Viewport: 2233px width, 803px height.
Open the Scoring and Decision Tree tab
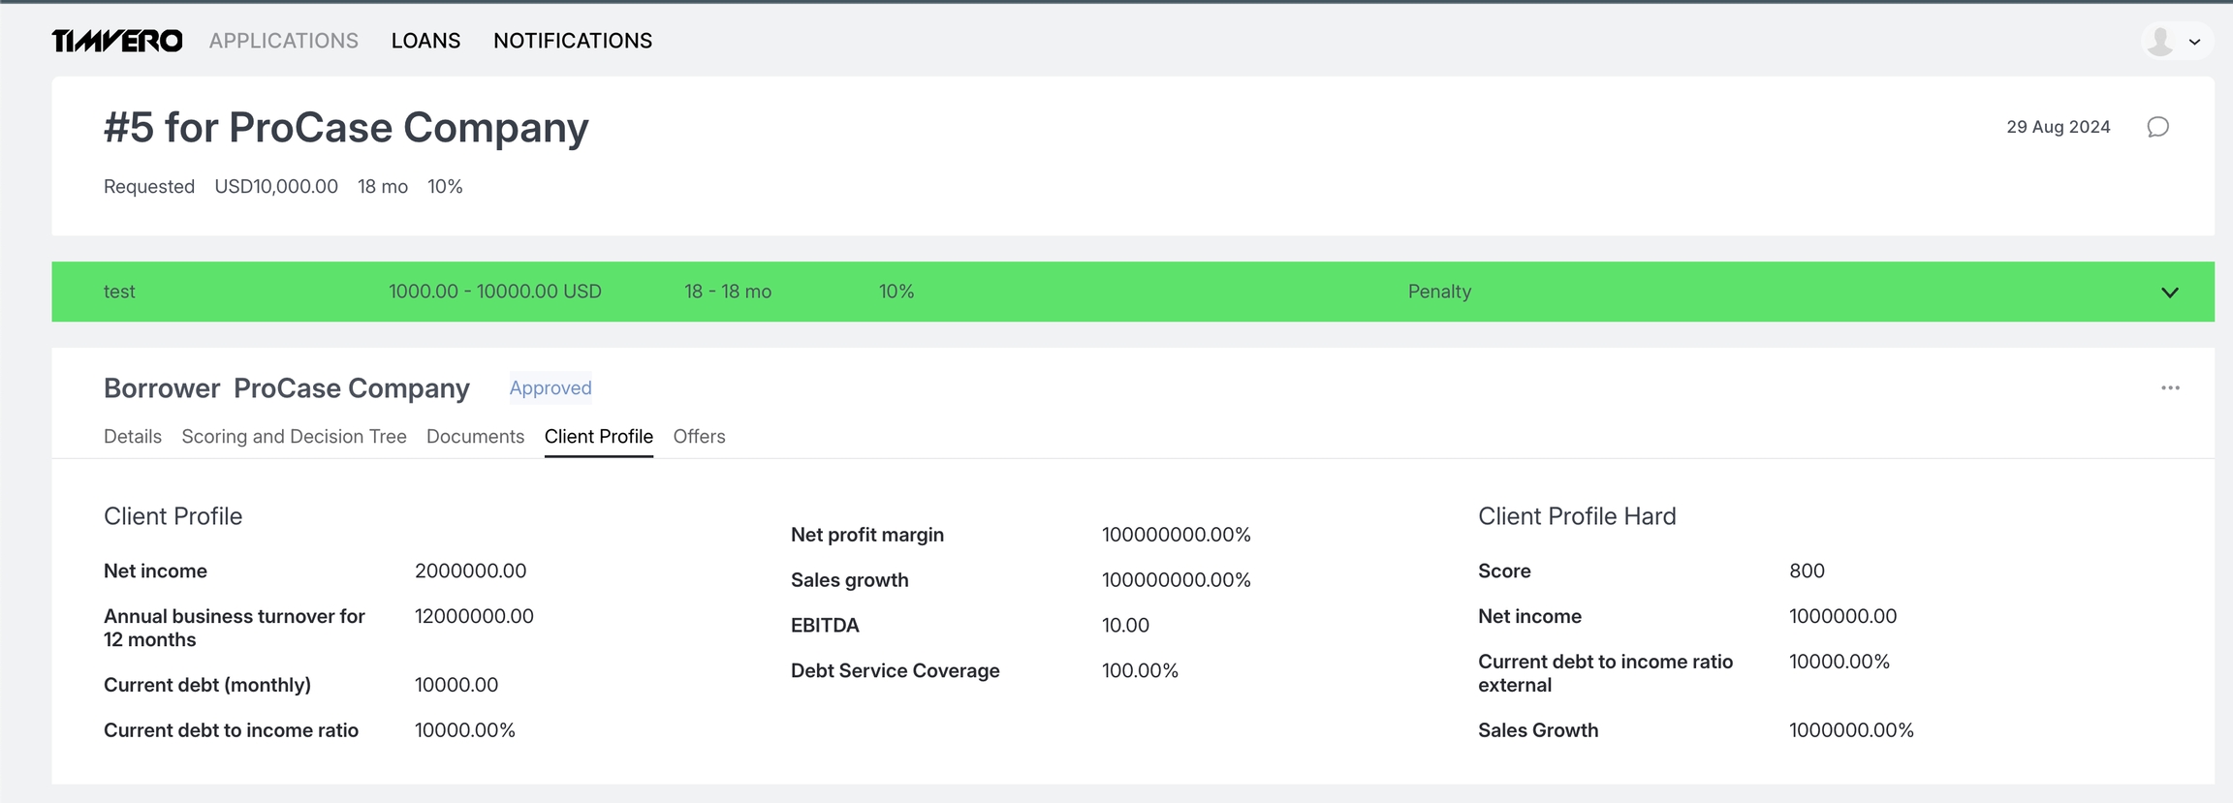(294, 436)
